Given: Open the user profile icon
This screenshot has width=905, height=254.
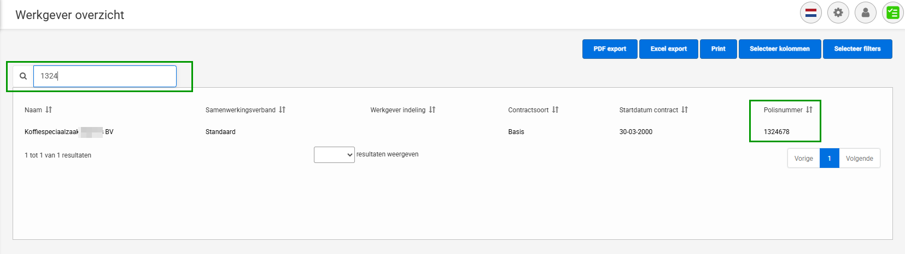Looking at the screenshot, I should coord(866,13).
